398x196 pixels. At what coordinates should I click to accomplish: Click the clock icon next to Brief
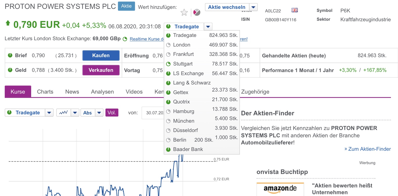pyautogui.click(x=10, y=55)
